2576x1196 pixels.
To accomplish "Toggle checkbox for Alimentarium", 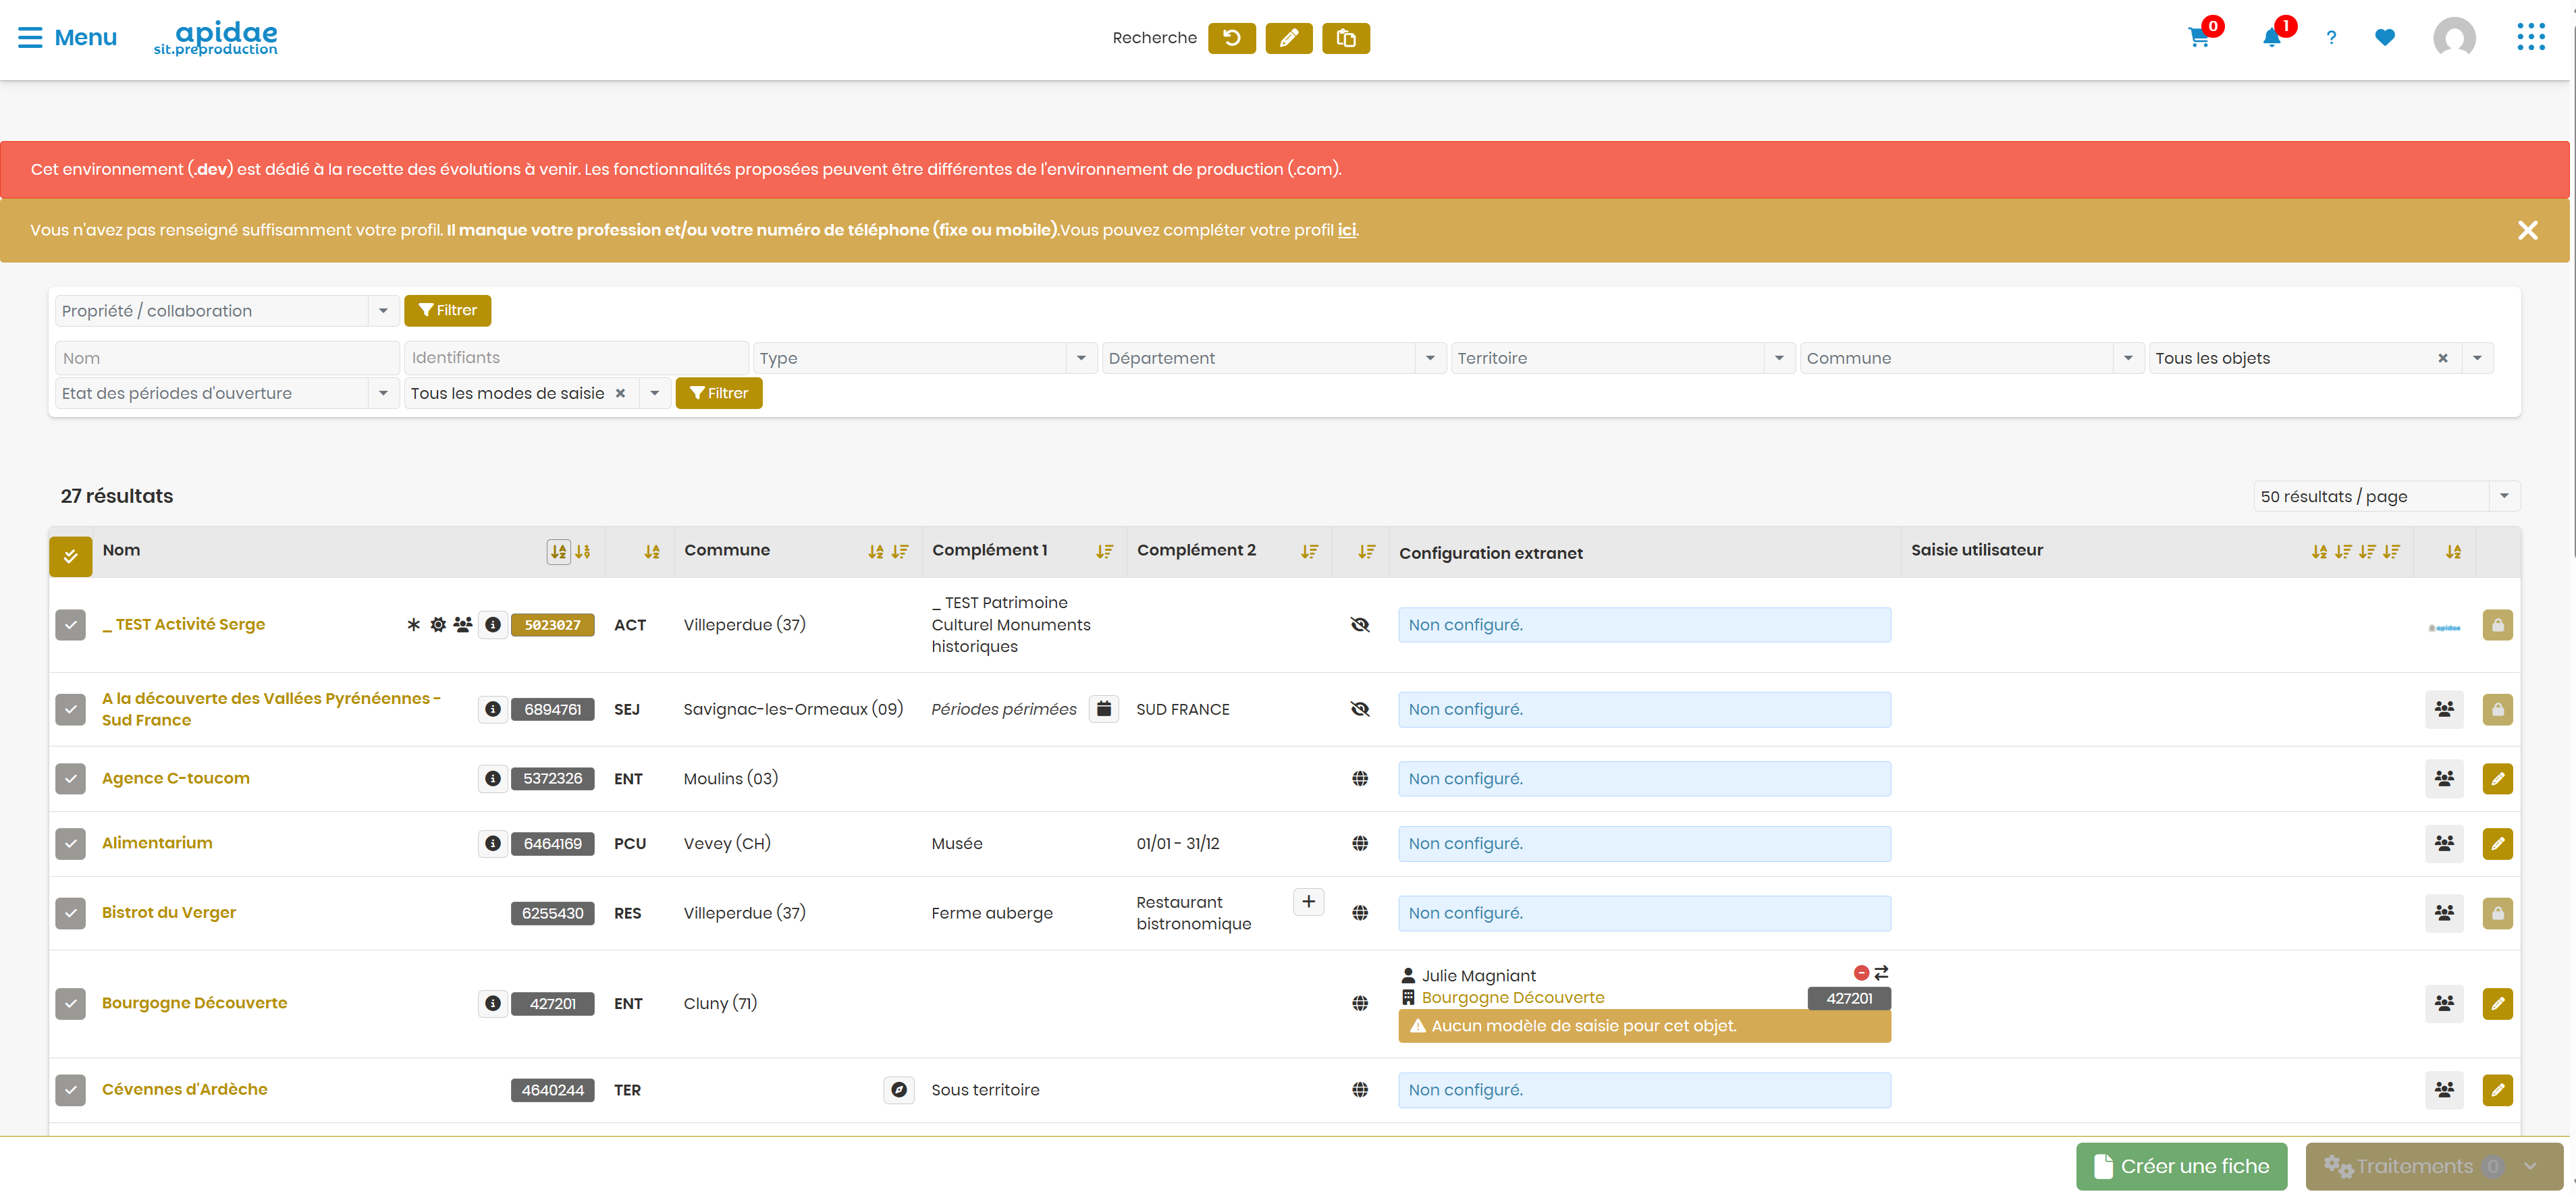I will [x=70, y=843].
